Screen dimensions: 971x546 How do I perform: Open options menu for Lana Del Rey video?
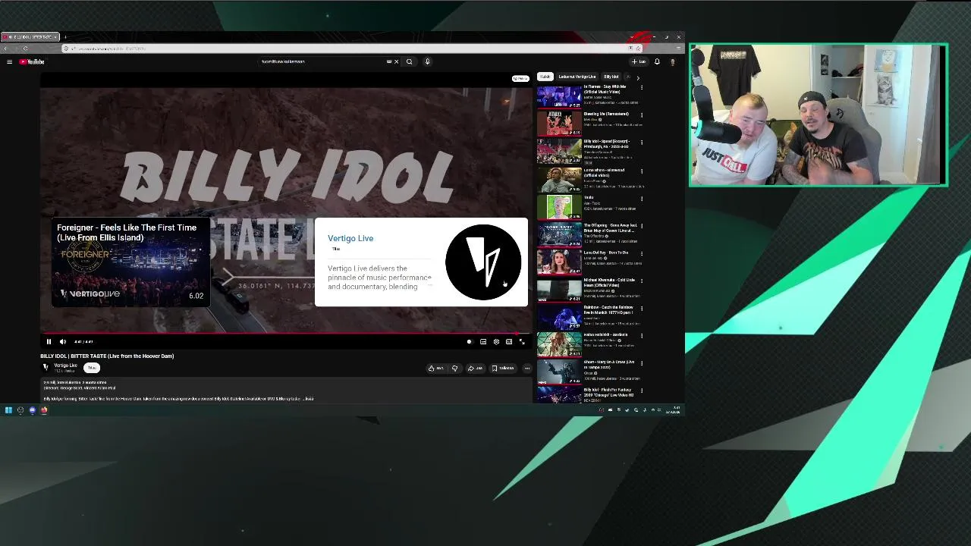[x=642, y=253]
